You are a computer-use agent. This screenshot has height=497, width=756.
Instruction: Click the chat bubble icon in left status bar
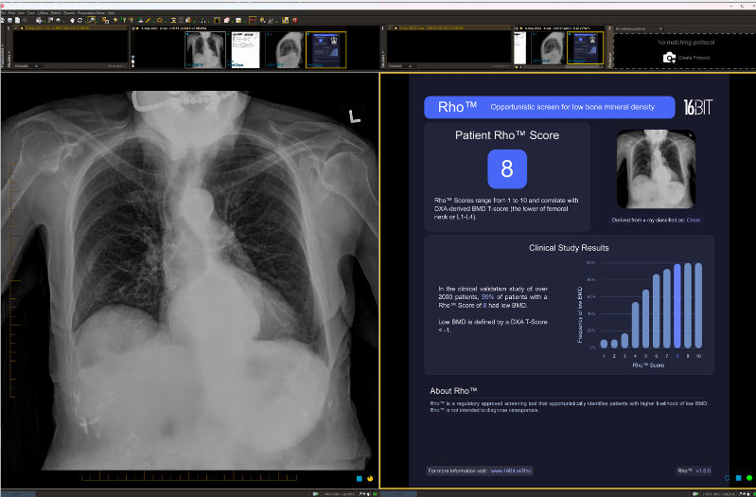tap(315, 494)
